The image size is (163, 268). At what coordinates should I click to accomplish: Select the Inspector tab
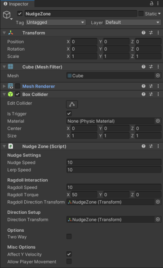point(18,4)
